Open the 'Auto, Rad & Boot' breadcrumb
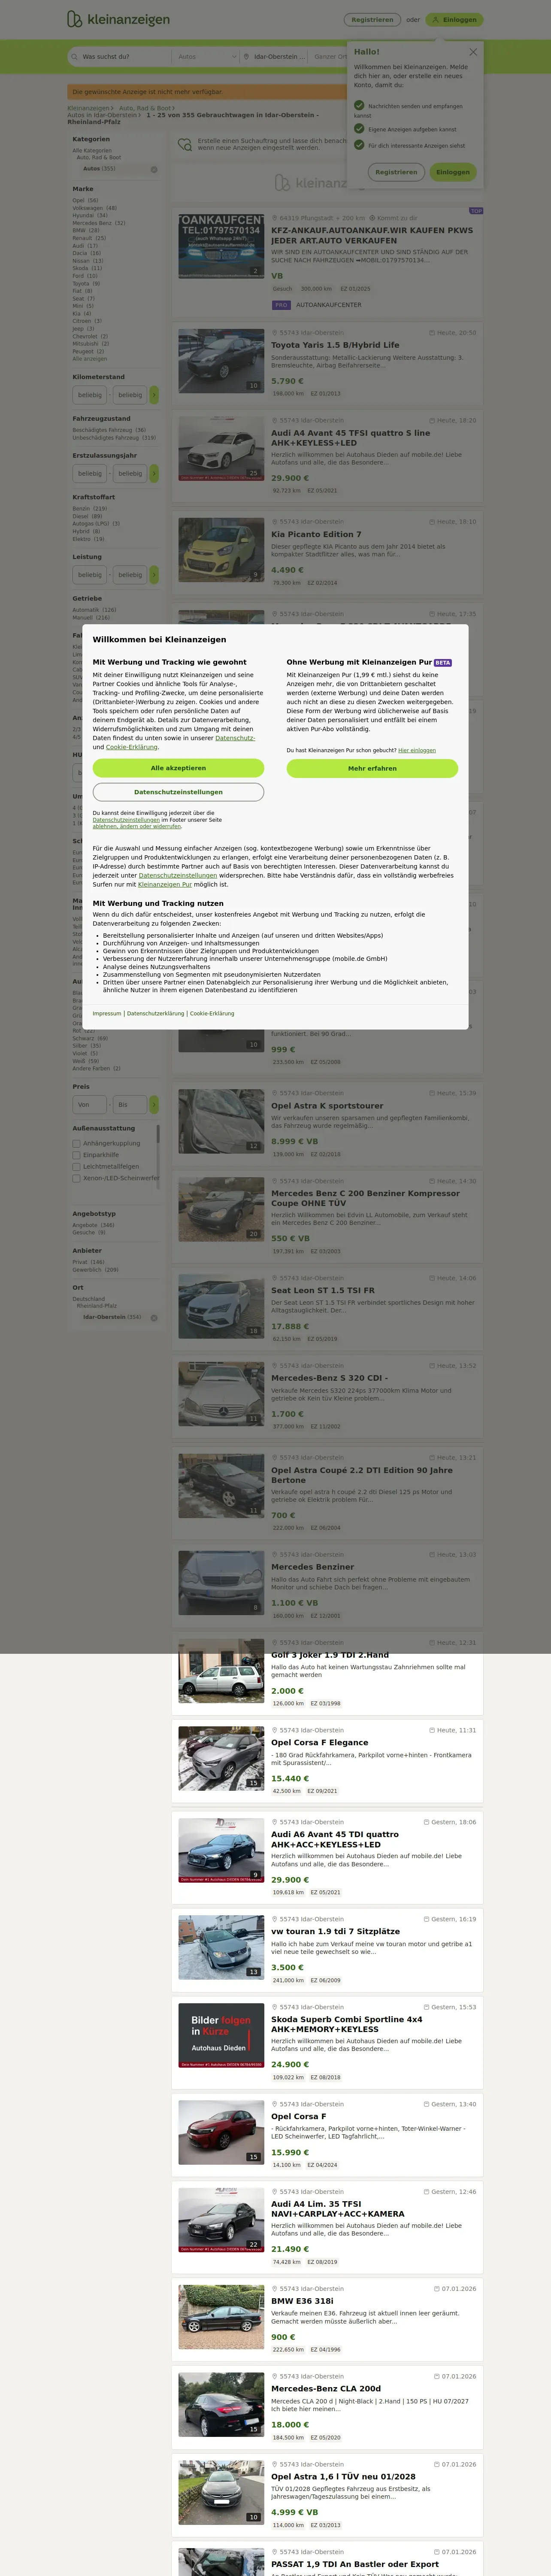The width and height of the screenshot is (551, 2576). point(145,108)
